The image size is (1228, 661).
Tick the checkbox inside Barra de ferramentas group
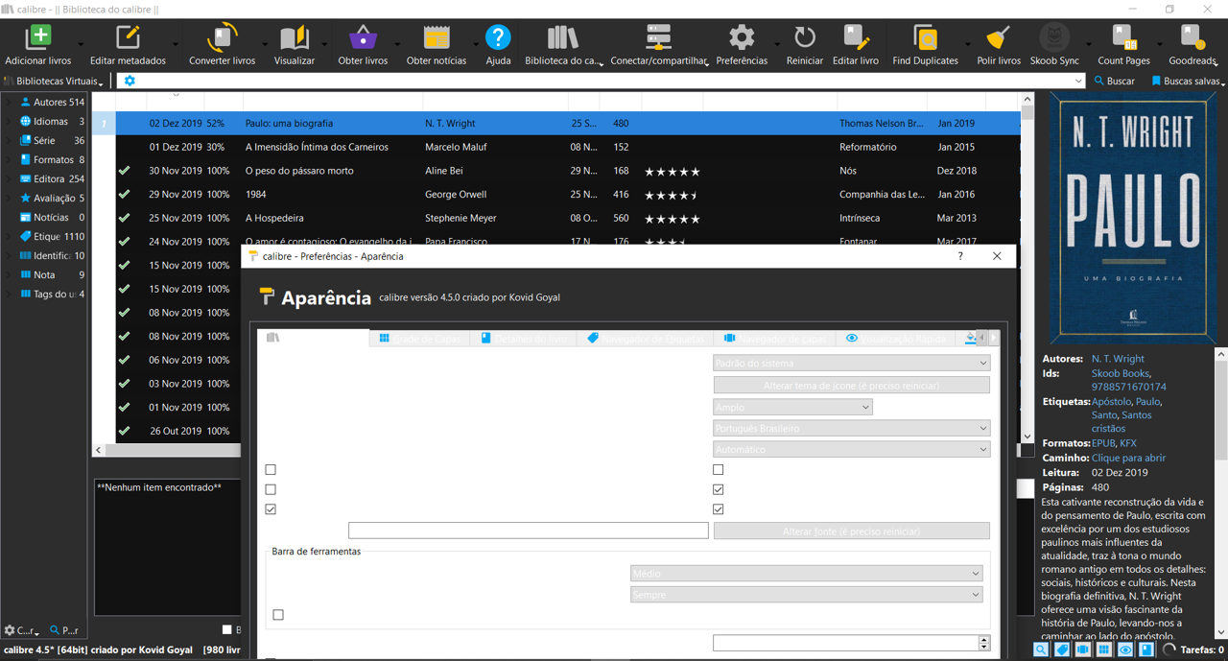(x=278, y=615)
